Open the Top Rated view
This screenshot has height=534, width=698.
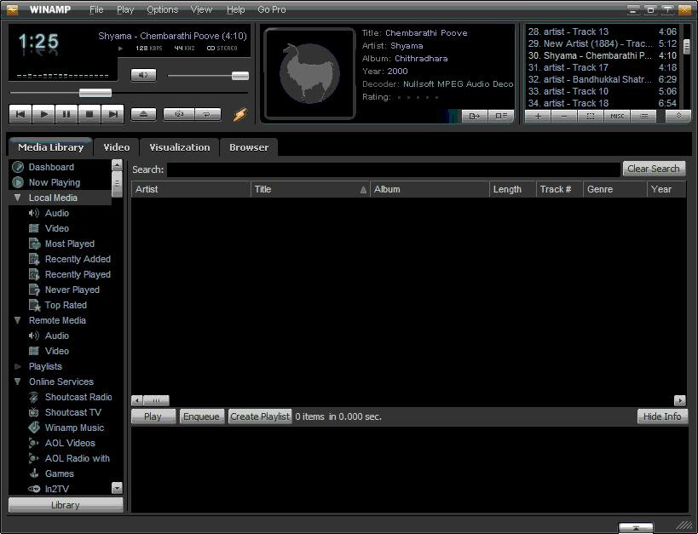66,305
